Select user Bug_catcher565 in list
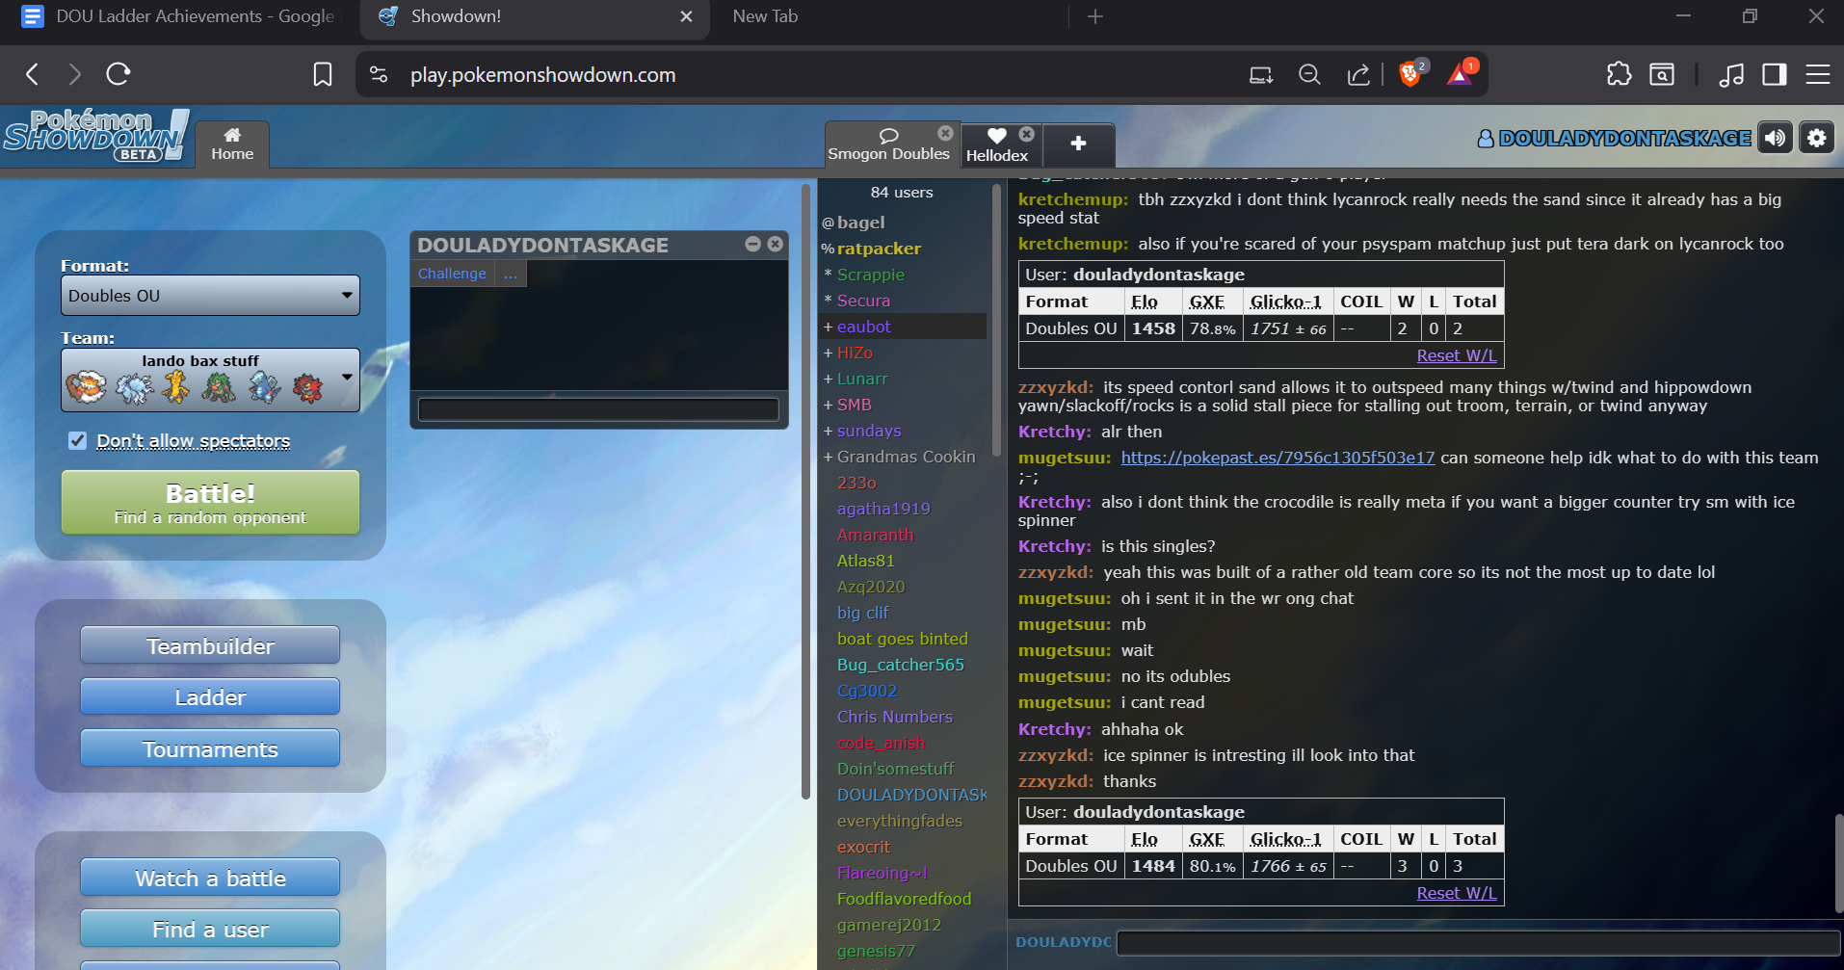The height and width of the screenshot is (970, 1844). pyautogui.click(x=903, y=665)
